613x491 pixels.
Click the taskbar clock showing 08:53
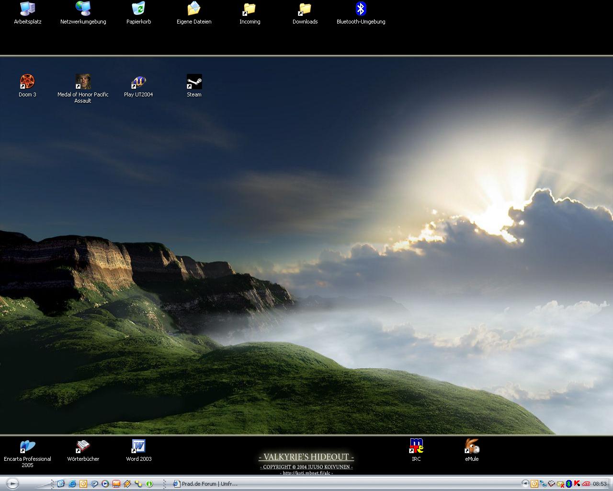(x=600, y=484)
